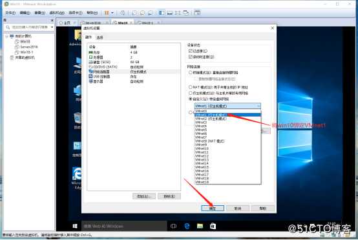Choose VMnet1 (仅主机模式) in the dropdown list
The width and height of the screenshot is (358, 240).
(227, 115)
